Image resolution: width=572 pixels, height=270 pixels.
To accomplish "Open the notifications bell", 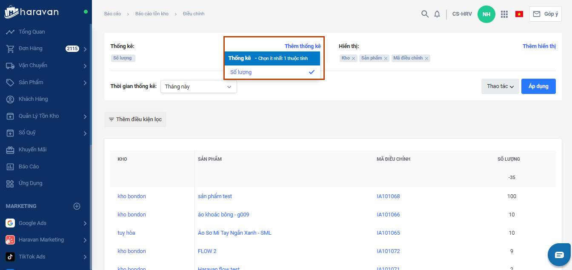I will coord(437,14).
